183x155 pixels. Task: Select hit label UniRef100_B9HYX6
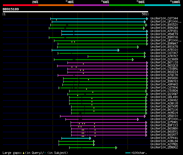(164, 37)
